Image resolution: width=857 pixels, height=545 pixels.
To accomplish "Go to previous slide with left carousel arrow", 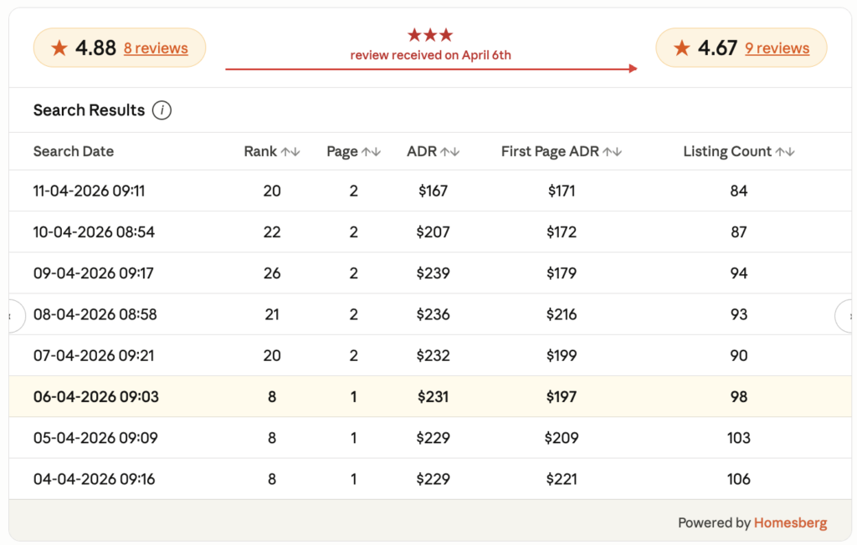I will [15, 316].
